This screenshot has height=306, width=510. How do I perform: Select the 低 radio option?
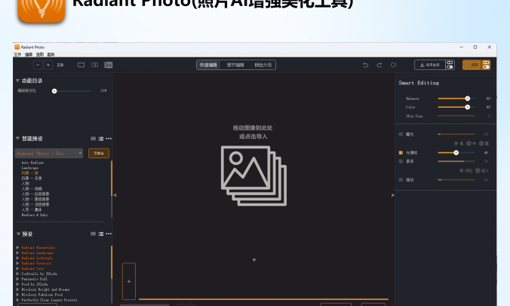[x=456, y=144]
